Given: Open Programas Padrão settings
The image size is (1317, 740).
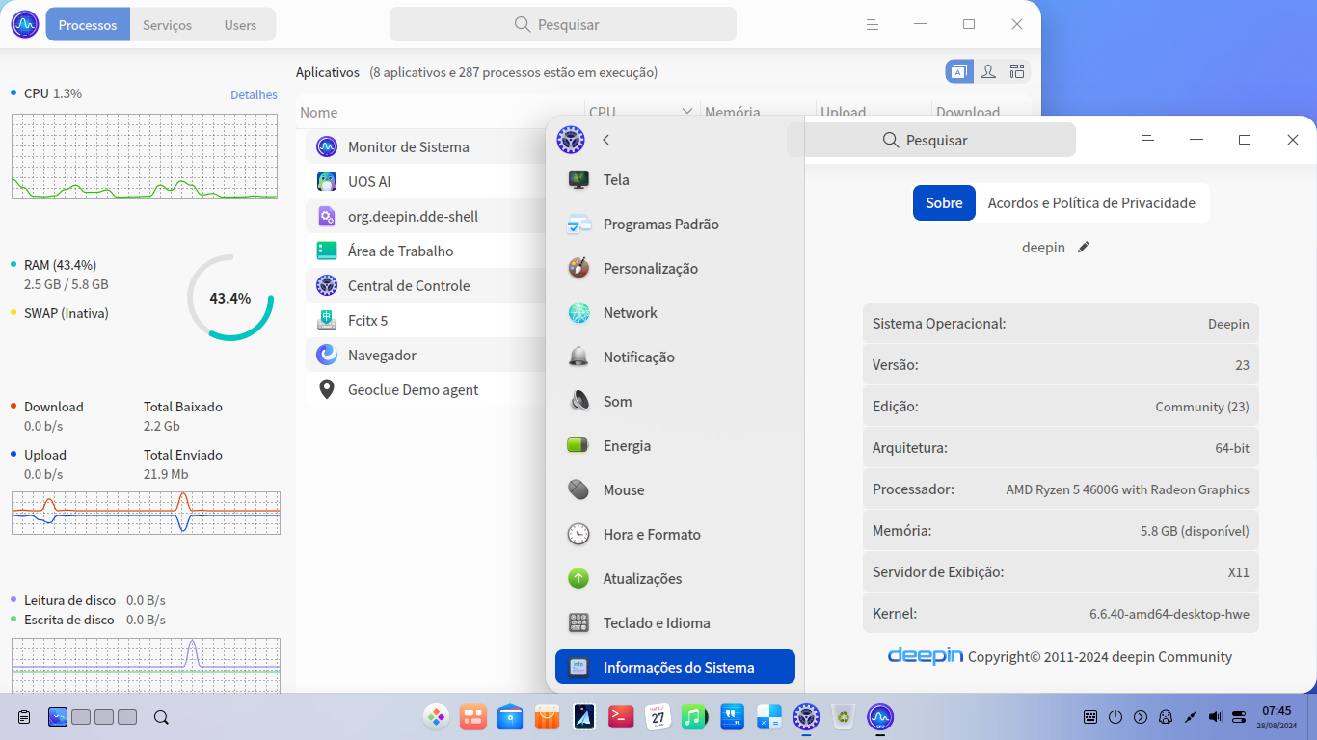Looking at the screenshot, I should tap(675, 225).
